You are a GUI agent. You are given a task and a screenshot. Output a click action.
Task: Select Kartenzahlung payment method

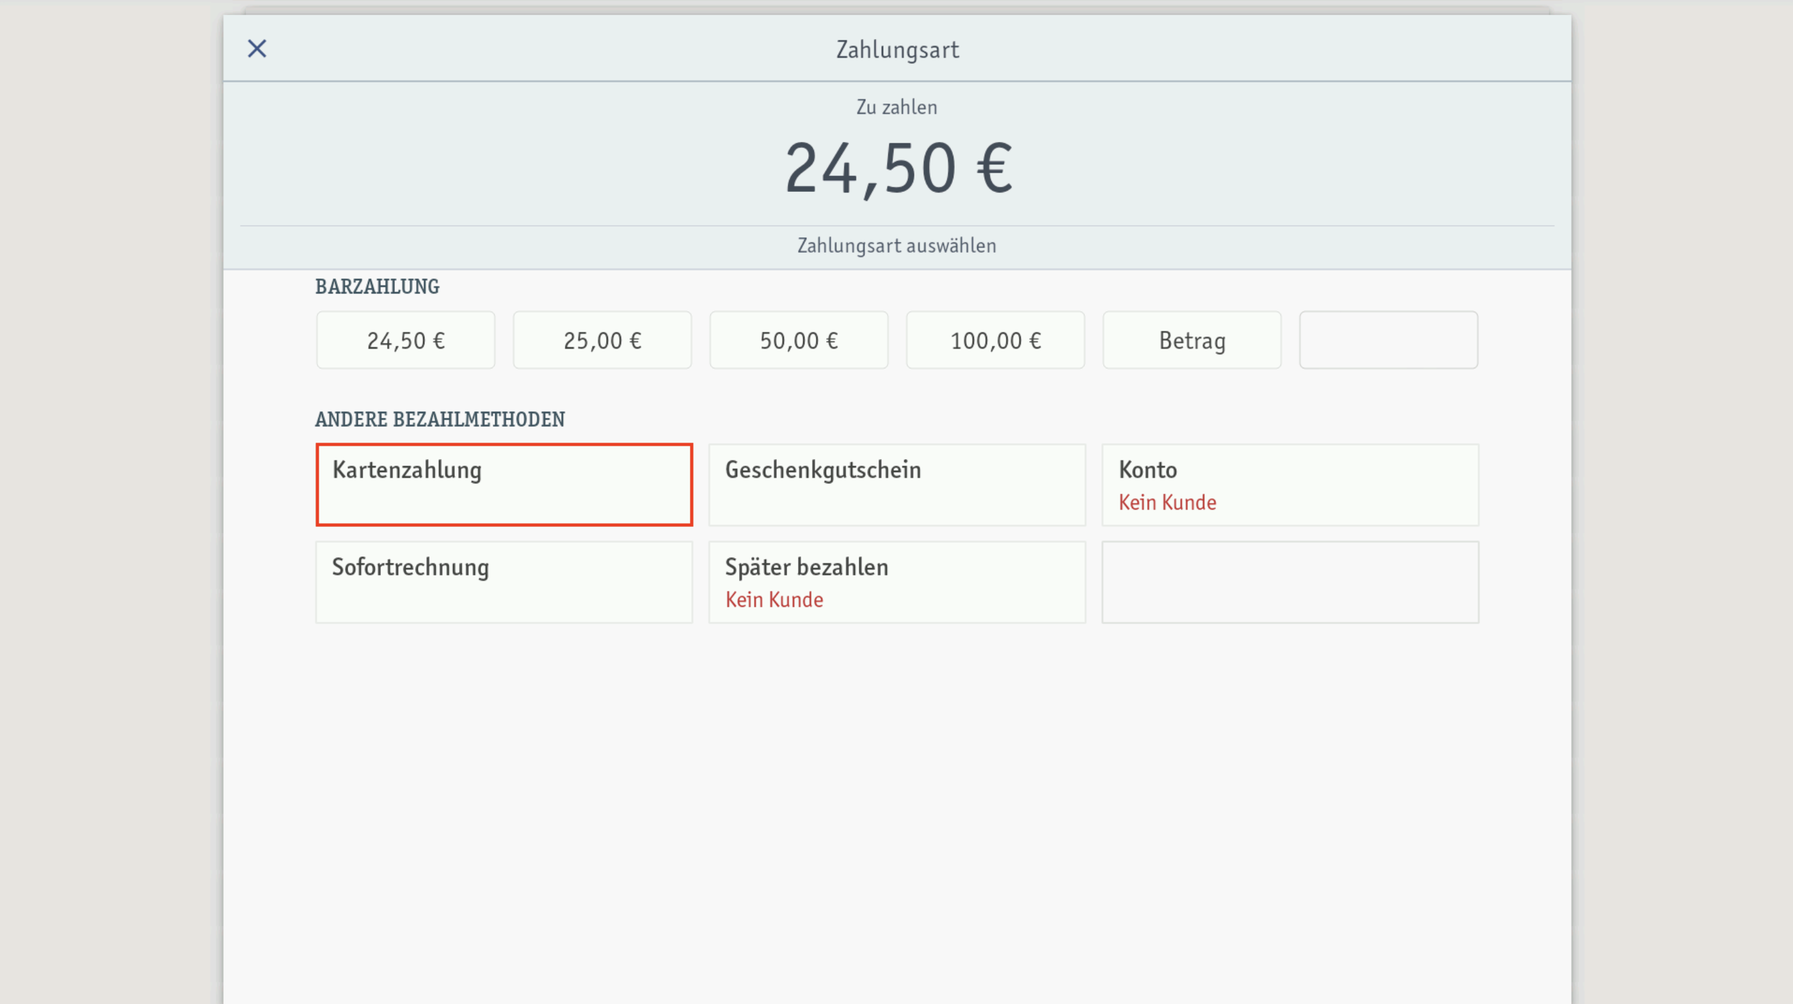tap(504, 484)
